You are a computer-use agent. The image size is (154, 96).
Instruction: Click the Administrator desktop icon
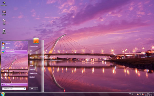pos(4,4)
